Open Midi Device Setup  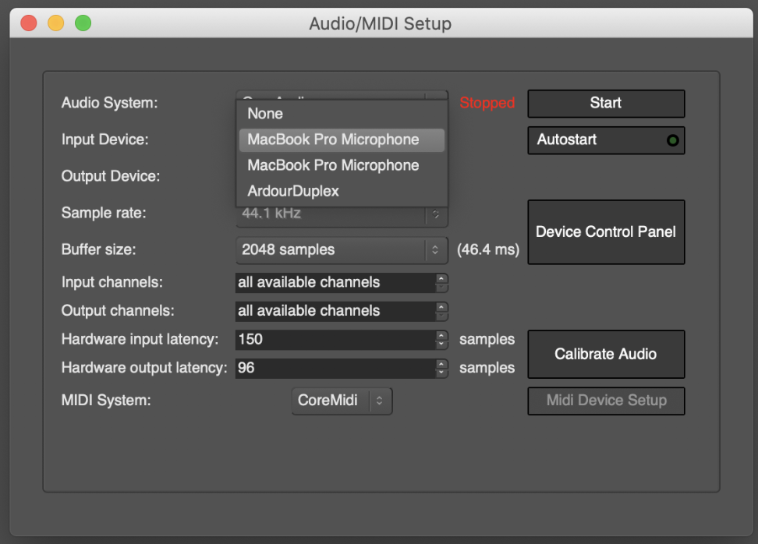tap(606, 401)
